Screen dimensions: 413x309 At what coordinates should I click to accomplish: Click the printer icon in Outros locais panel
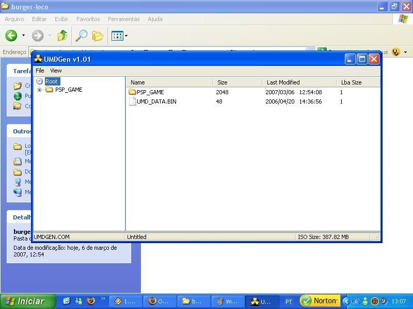coord(18,161)
